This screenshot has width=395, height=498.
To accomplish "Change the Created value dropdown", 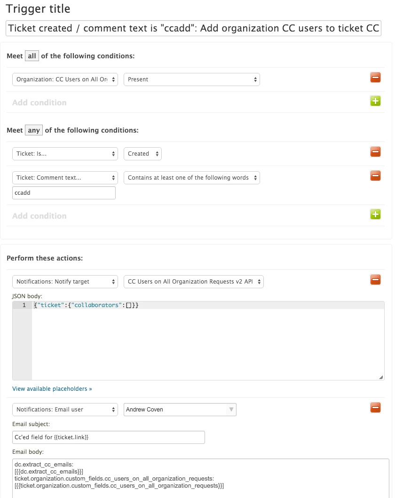I will point(142,154).
